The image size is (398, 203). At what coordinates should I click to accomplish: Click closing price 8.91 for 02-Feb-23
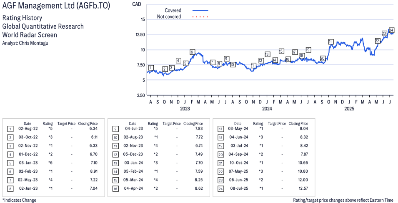pos(93,171)
